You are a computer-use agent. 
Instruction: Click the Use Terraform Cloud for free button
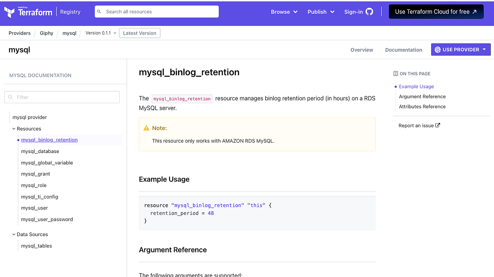point(436,12)
